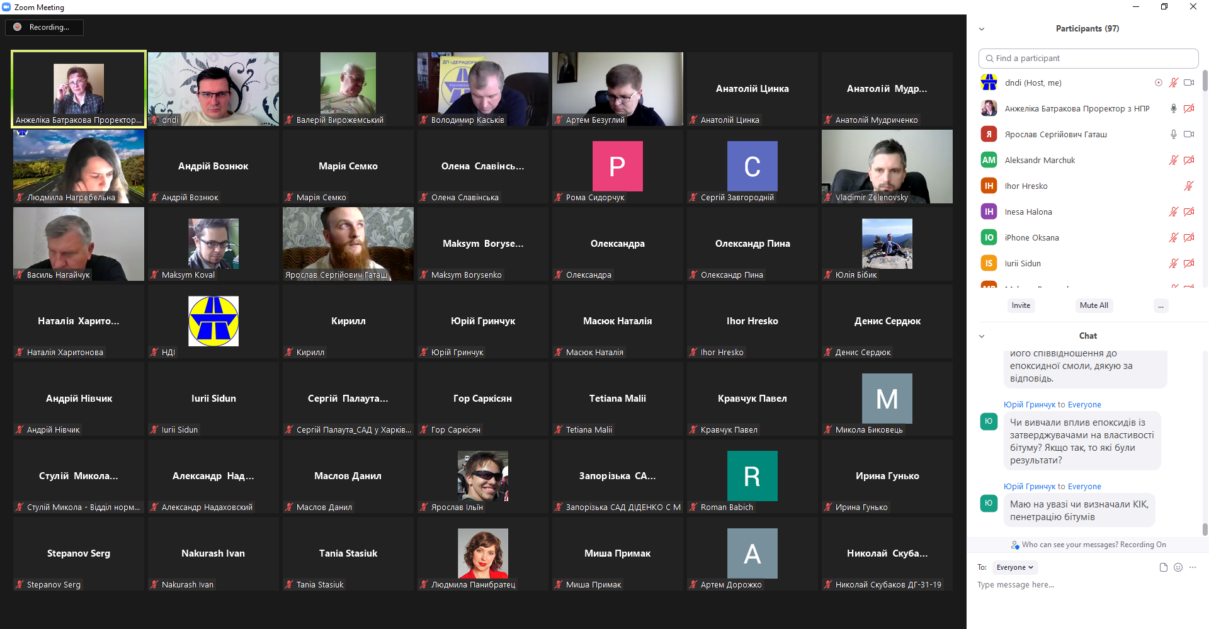Click the file attachment icon in chat
Viewport: 1209px width, 629px height.
[x=1163, y=567]
